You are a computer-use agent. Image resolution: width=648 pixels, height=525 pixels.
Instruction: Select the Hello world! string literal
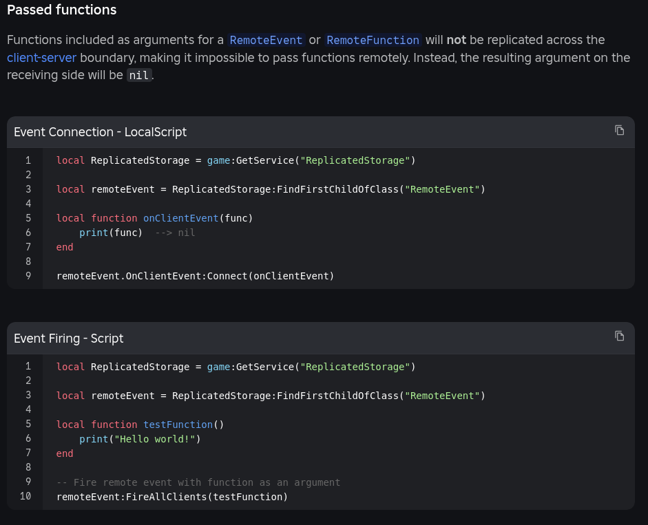click(x=155, y=439)
